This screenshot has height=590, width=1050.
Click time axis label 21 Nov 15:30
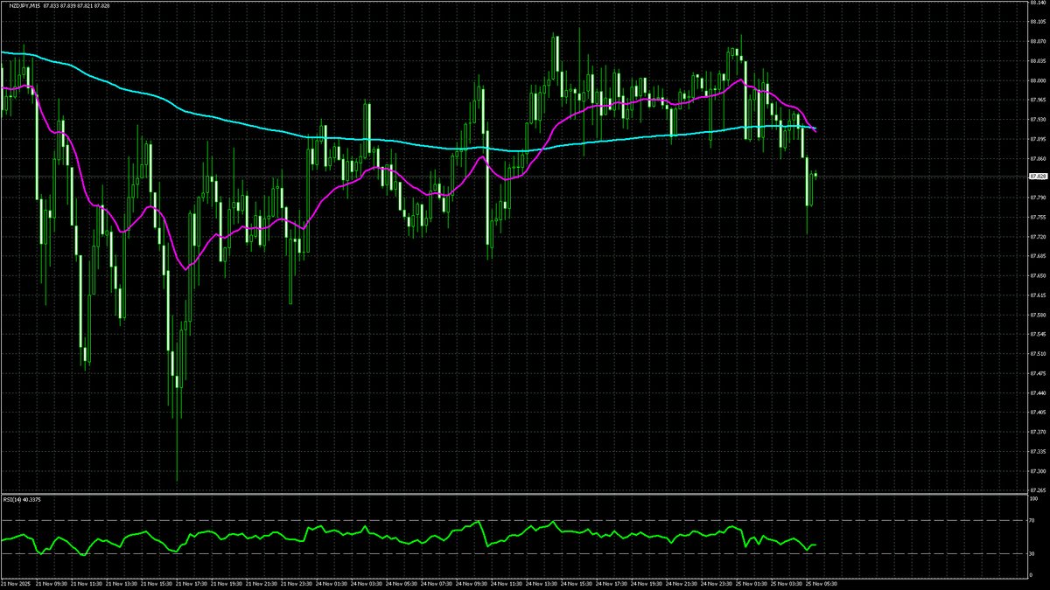click(x=158, y=584)
